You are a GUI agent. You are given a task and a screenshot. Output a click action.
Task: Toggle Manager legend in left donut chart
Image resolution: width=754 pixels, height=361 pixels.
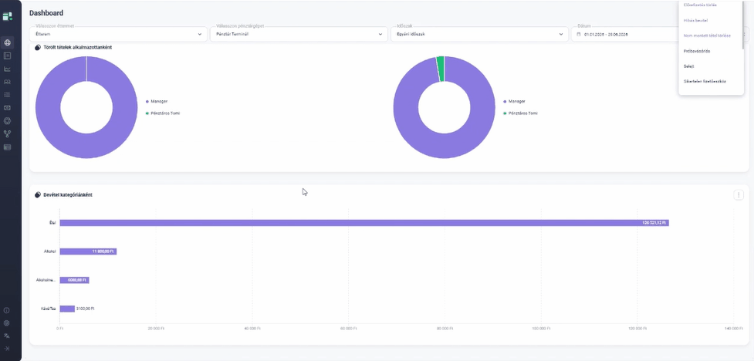point(157,101)
